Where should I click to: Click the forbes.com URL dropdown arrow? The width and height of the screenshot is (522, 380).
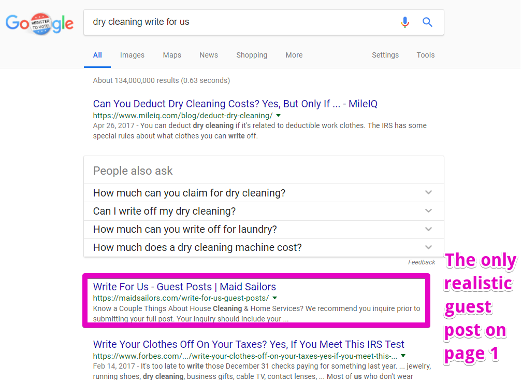[x=403, y=356]
